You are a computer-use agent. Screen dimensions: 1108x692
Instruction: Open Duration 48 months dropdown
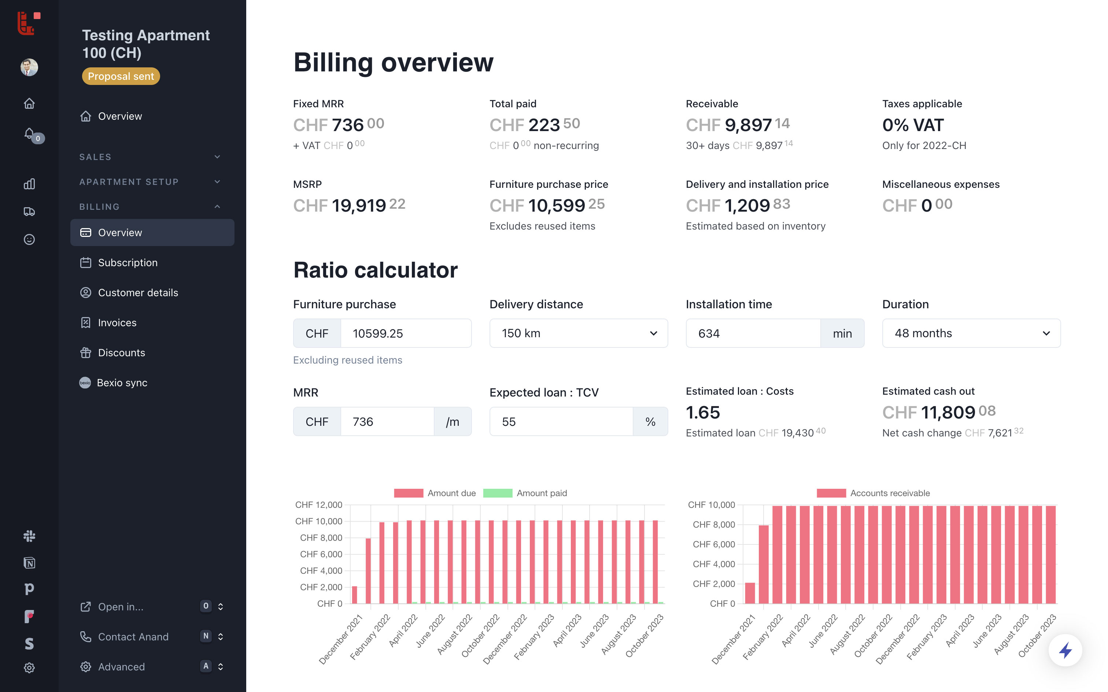[x=971, y=333]
